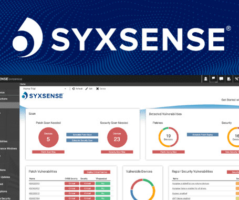Click the Schedule Patch Scan button
This screenshot has width=239, height=200.
point(82,135)
